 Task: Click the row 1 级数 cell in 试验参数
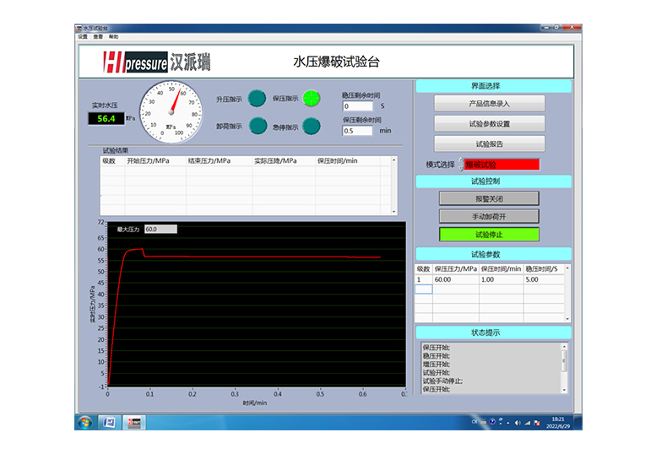pos(424,279)
